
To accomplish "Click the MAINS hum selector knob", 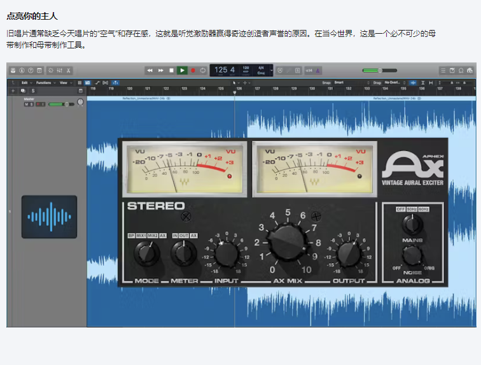I will [412, 224].
